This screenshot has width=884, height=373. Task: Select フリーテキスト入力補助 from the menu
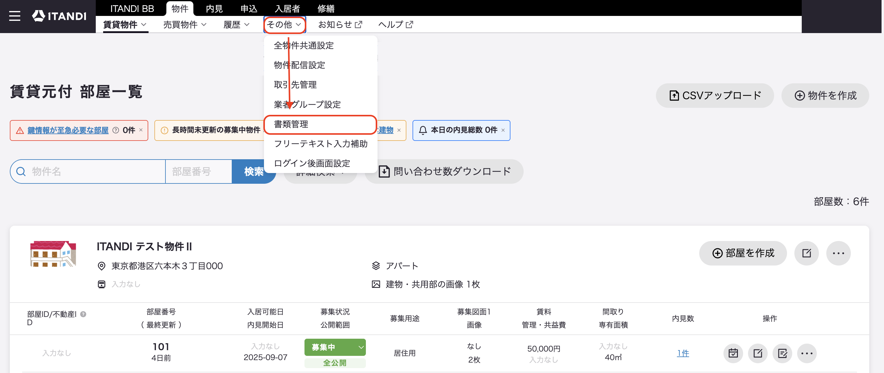(x=320, y=144)
